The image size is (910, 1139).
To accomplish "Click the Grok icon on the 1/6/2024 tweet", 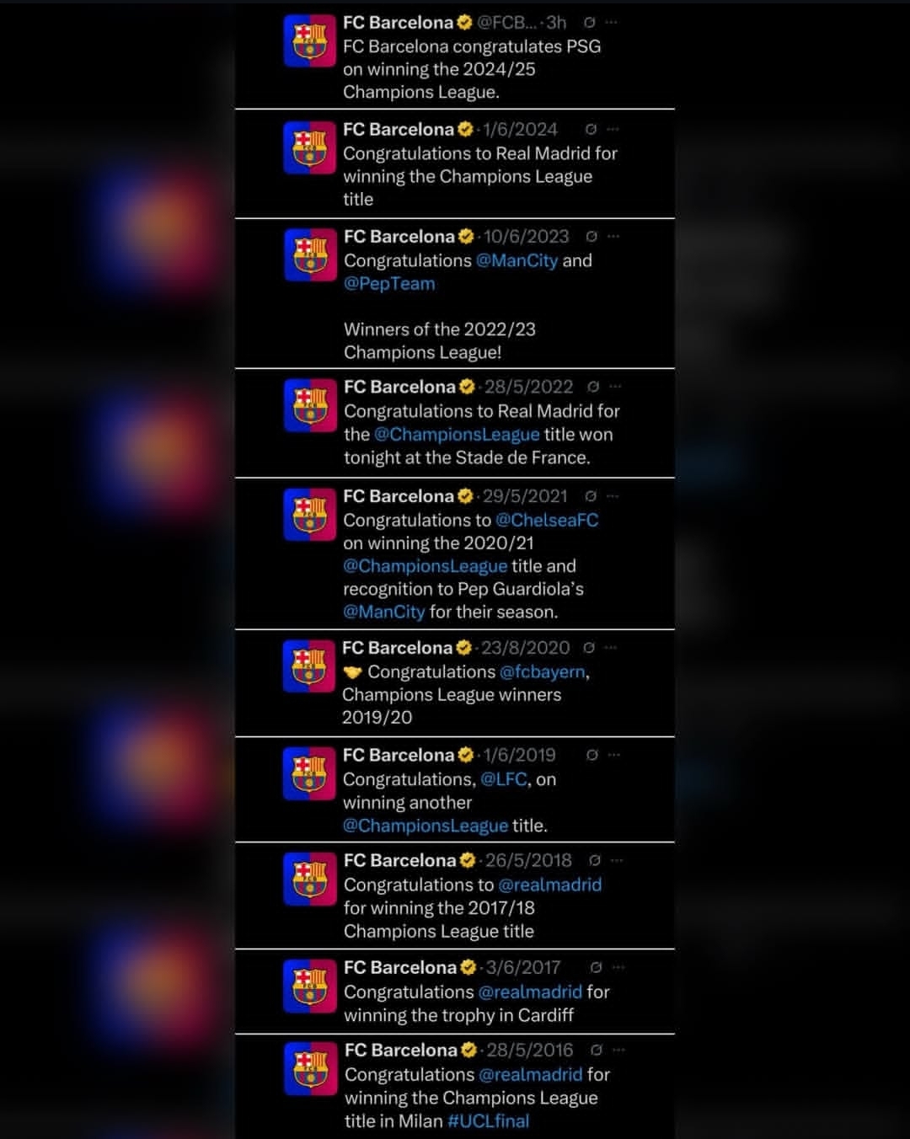I will coord(591,129).
